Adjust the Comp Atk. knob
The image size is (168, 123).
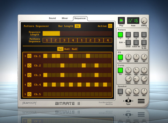[x=136, y=70]
